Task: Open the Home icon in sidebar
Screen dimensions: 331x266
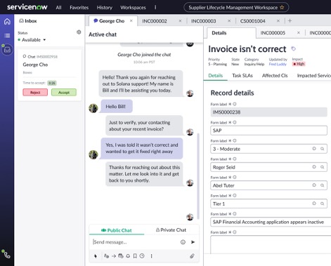Action: (x=7, y=22)
